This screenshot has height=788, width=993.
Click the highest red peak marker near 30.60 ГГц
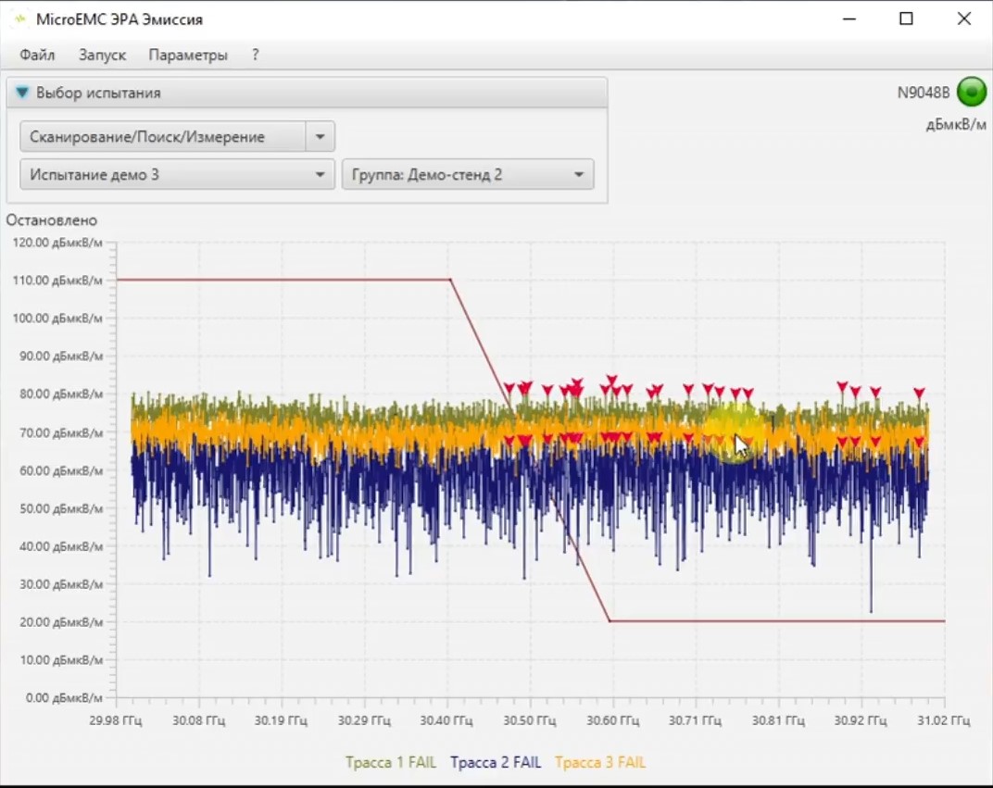pos(611,381)
